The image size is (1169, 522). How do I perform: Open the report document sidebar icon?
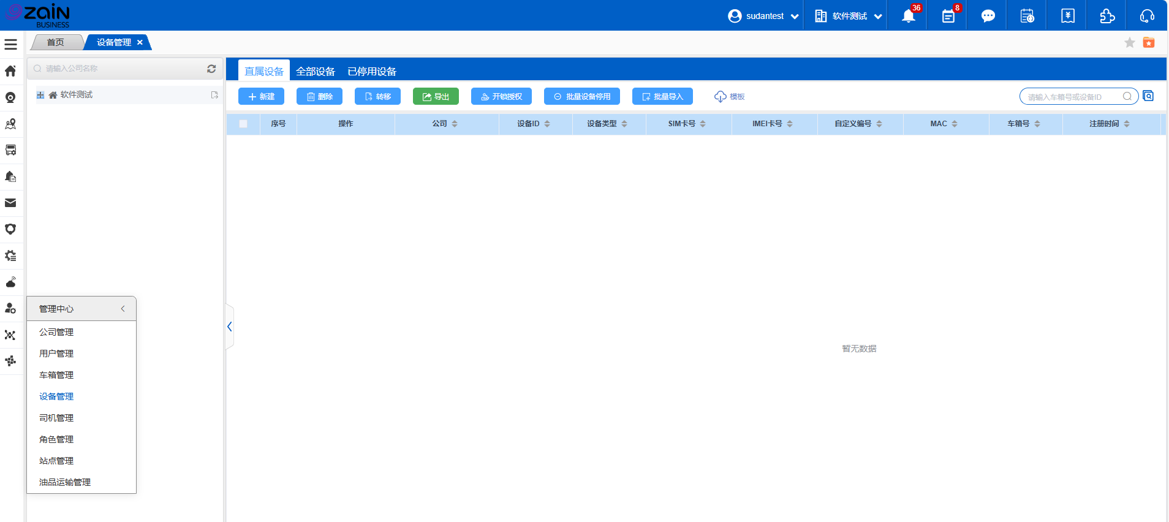tap(10, 176)
